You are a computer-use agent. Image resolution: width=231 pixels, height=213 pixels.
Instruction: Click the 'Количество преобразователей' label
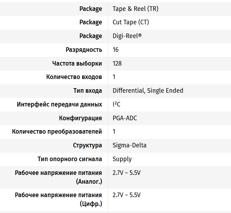tap(57, 132)
